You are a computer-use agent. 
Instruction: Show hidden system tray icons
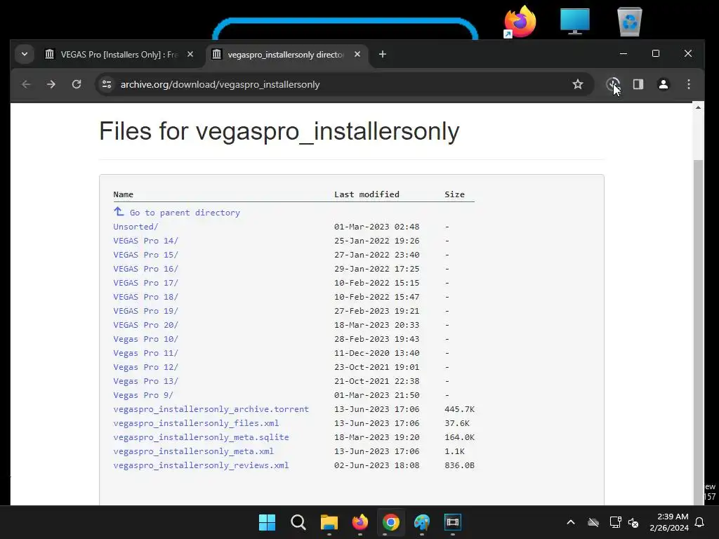(x=571, y=522)
